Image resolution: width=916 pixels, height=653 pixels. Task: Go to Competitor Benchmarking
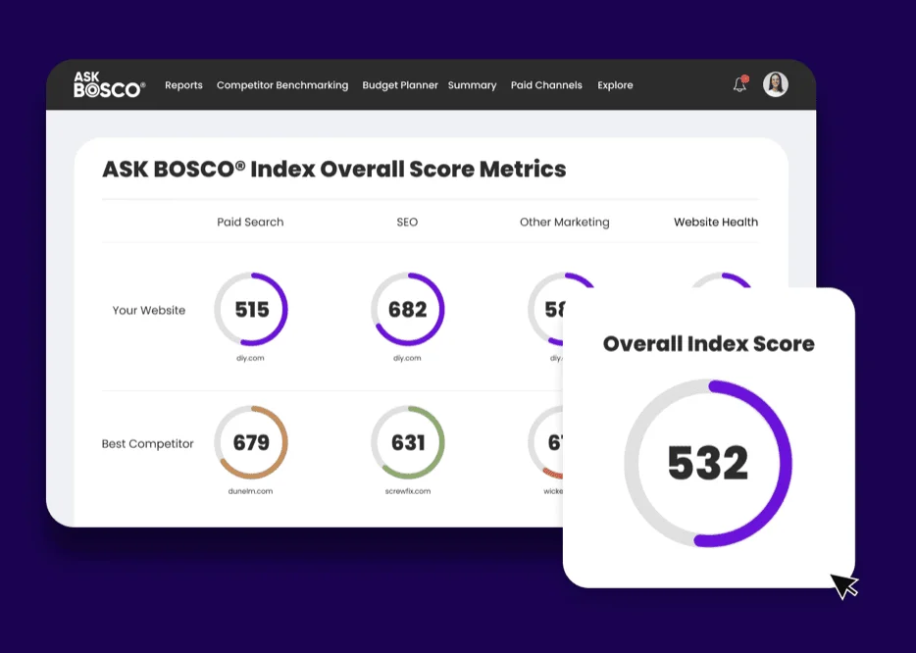[x=282, y=85]
